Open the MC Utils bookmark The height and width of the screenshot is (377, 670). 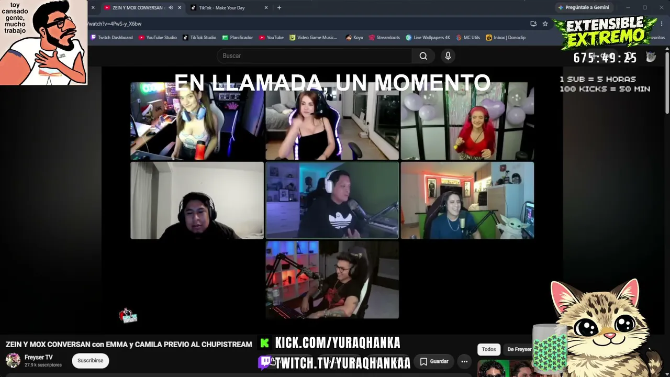point(468,38)
